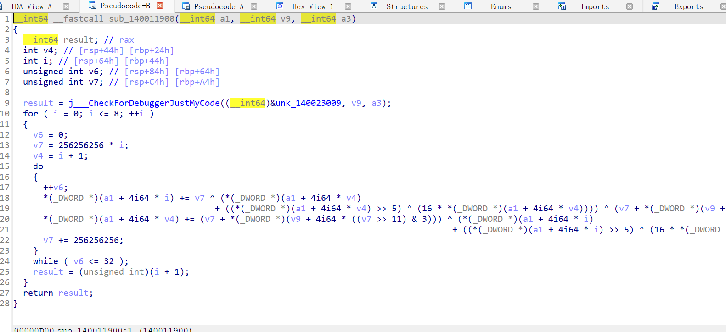Click j___CheckForDebuggerJustMyCode function call
726x332 pixels.
[x=144, y=103]
